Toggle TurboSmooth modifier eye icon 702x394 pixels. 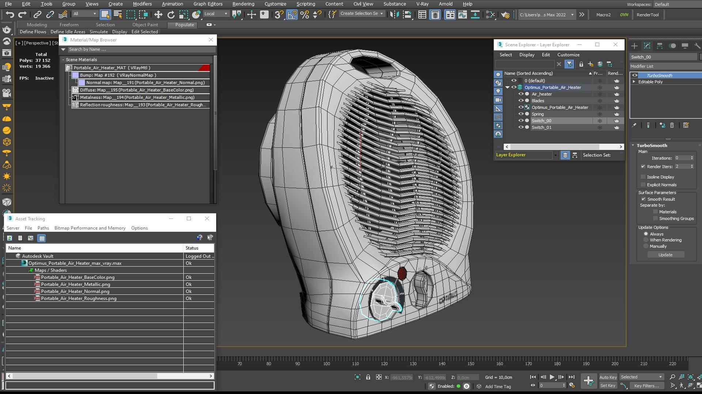pyautogui.click(x=635, y=76)
